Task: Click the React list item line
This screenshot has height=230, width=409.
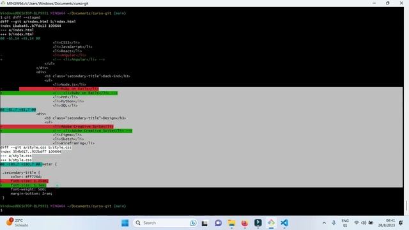Action: tap(67, 51)
